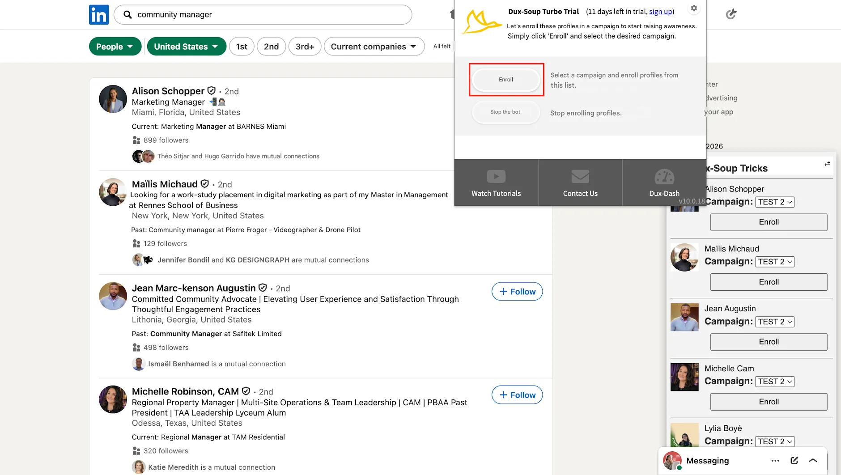This screenshot has width=841, height=475.
Task: Click the search magnifier icon
Action: [127, 15]
